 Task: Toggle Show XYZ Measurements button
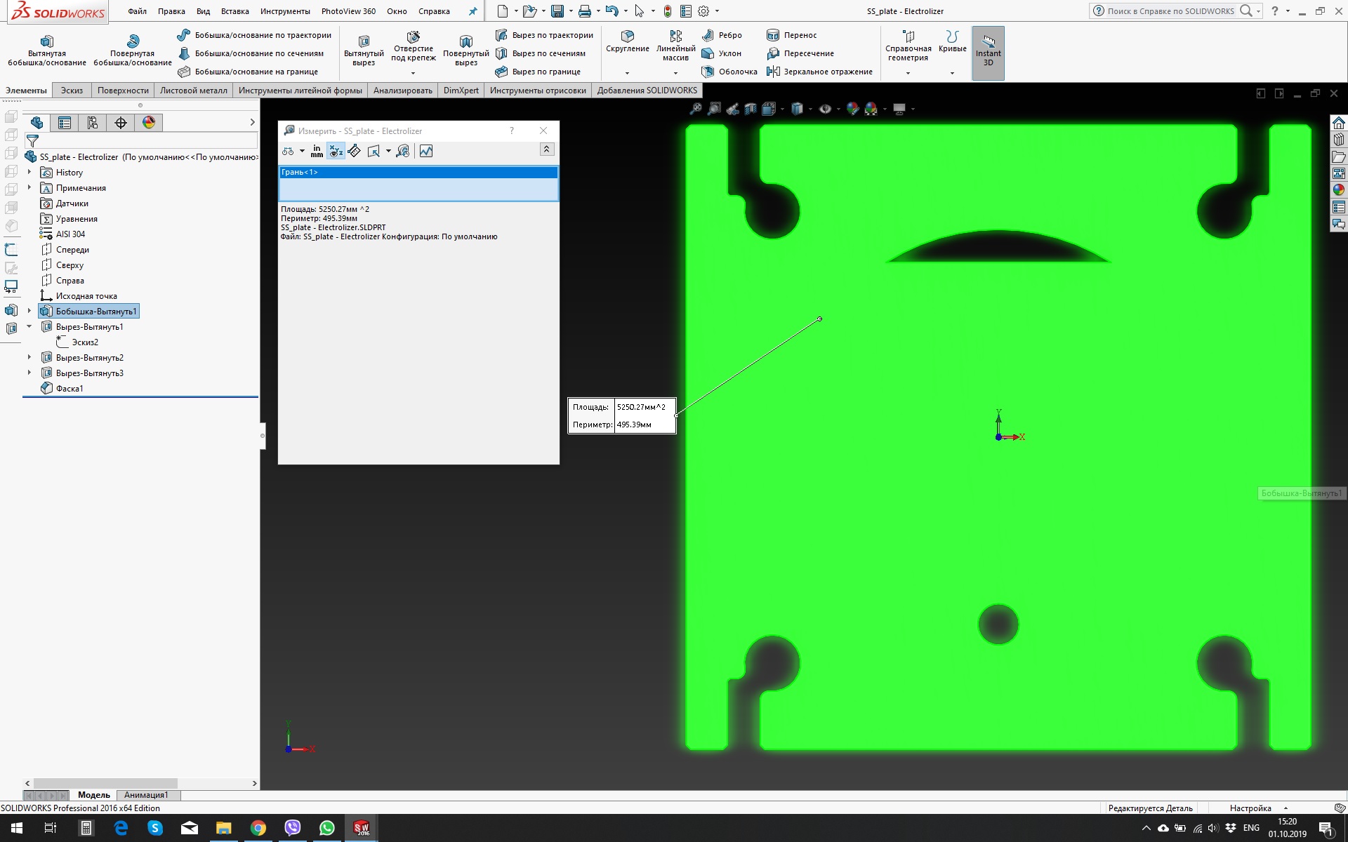[336, 151]
